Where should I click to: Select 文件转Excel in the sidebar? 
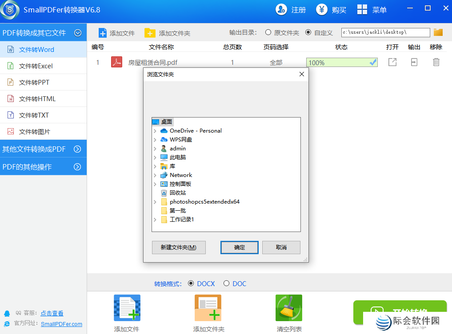(36, 66)
